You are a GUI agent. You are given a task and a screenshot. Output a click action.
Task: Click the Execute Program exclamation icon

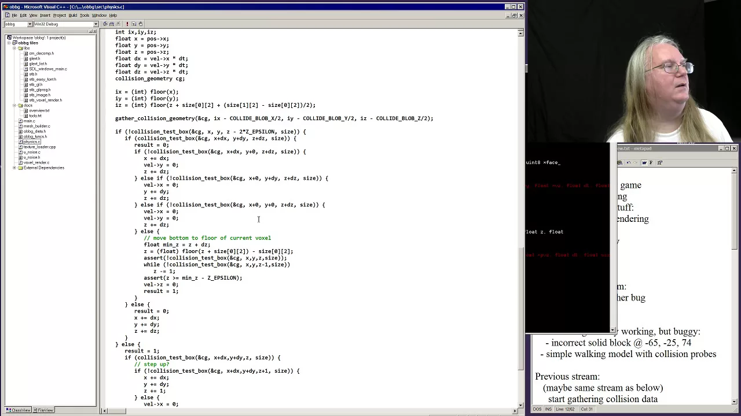[127, 24]
